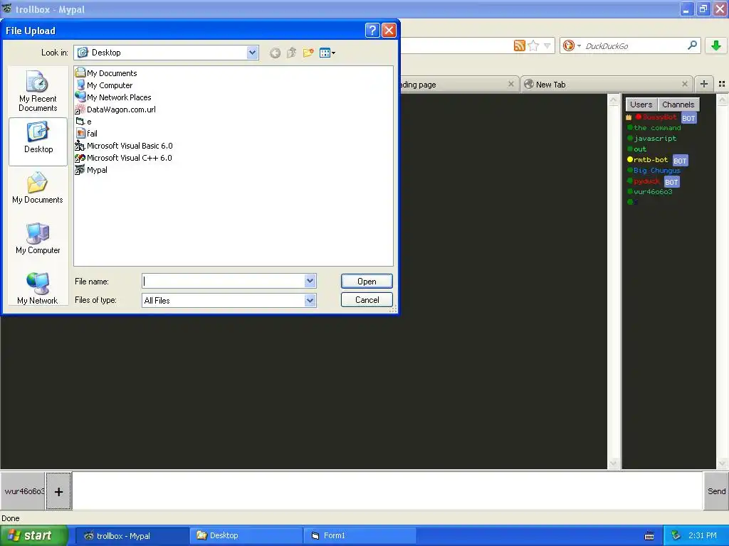The width and height of the screenshot is (729, 546).
Task: Select Microsoft Visual C++ 6.0 shortcut
Action: (124, 157)
